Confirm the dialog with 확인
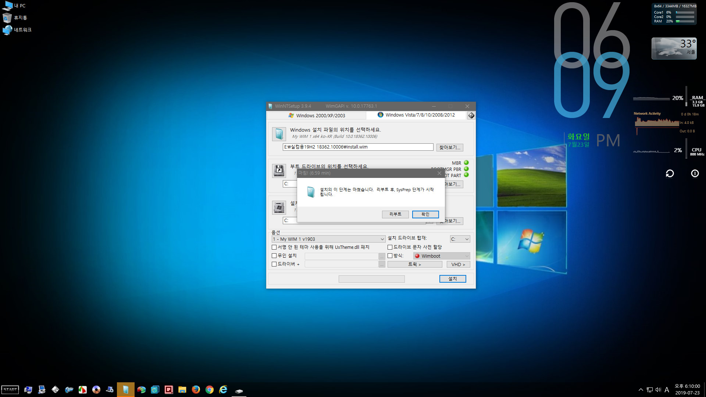Viewport: 706px width, 397px height. pos(425,214)
